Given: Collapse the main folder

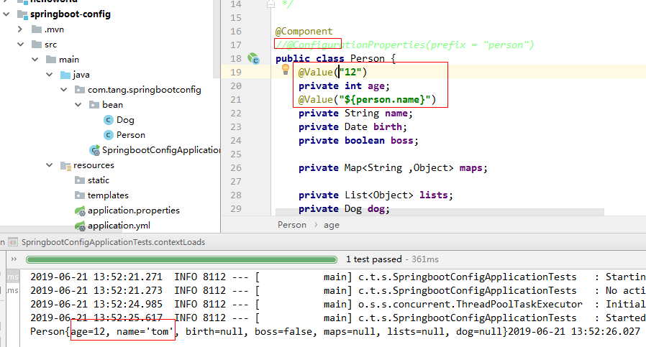Looking at the screenshot, I should pos(35,60).
